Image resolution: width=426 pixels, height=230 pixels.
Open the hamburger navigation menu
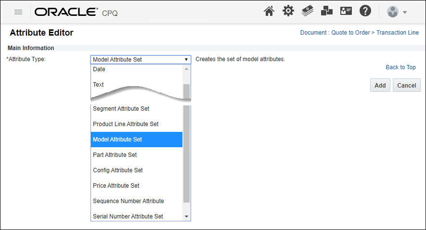point(18,12)
